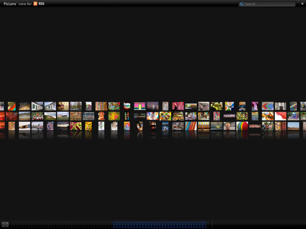Screen dimensions: 306x229
Task: Open the rainbow striped ball thumbnail
Action: click(x=242, y=126)
